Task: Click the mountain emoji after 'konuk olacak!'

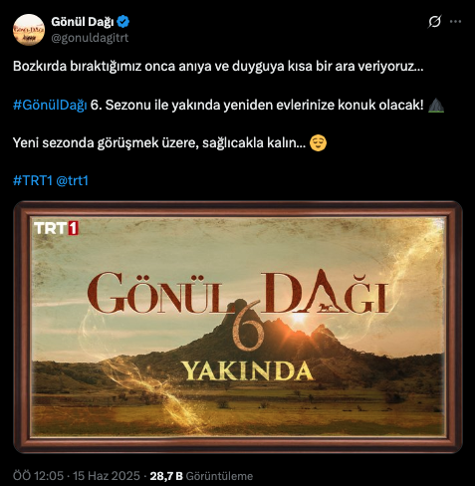Action: (x=436, y=105)
